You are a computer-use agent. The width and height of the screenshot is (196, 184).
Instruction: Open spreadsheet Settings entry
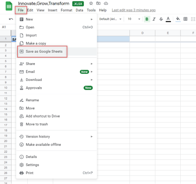click(x=56, y=165)
